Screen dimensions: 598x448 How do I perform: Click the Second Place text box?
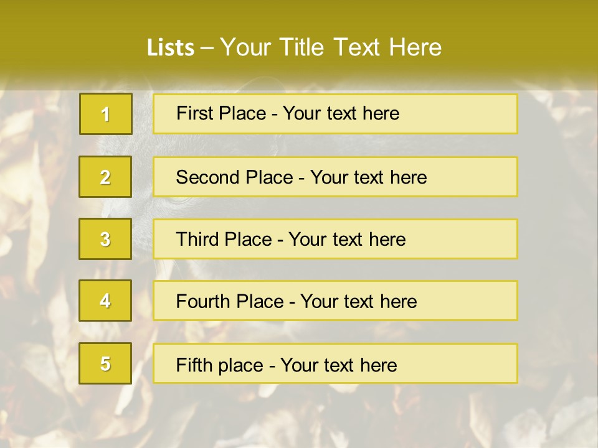[x=335, y=177]
